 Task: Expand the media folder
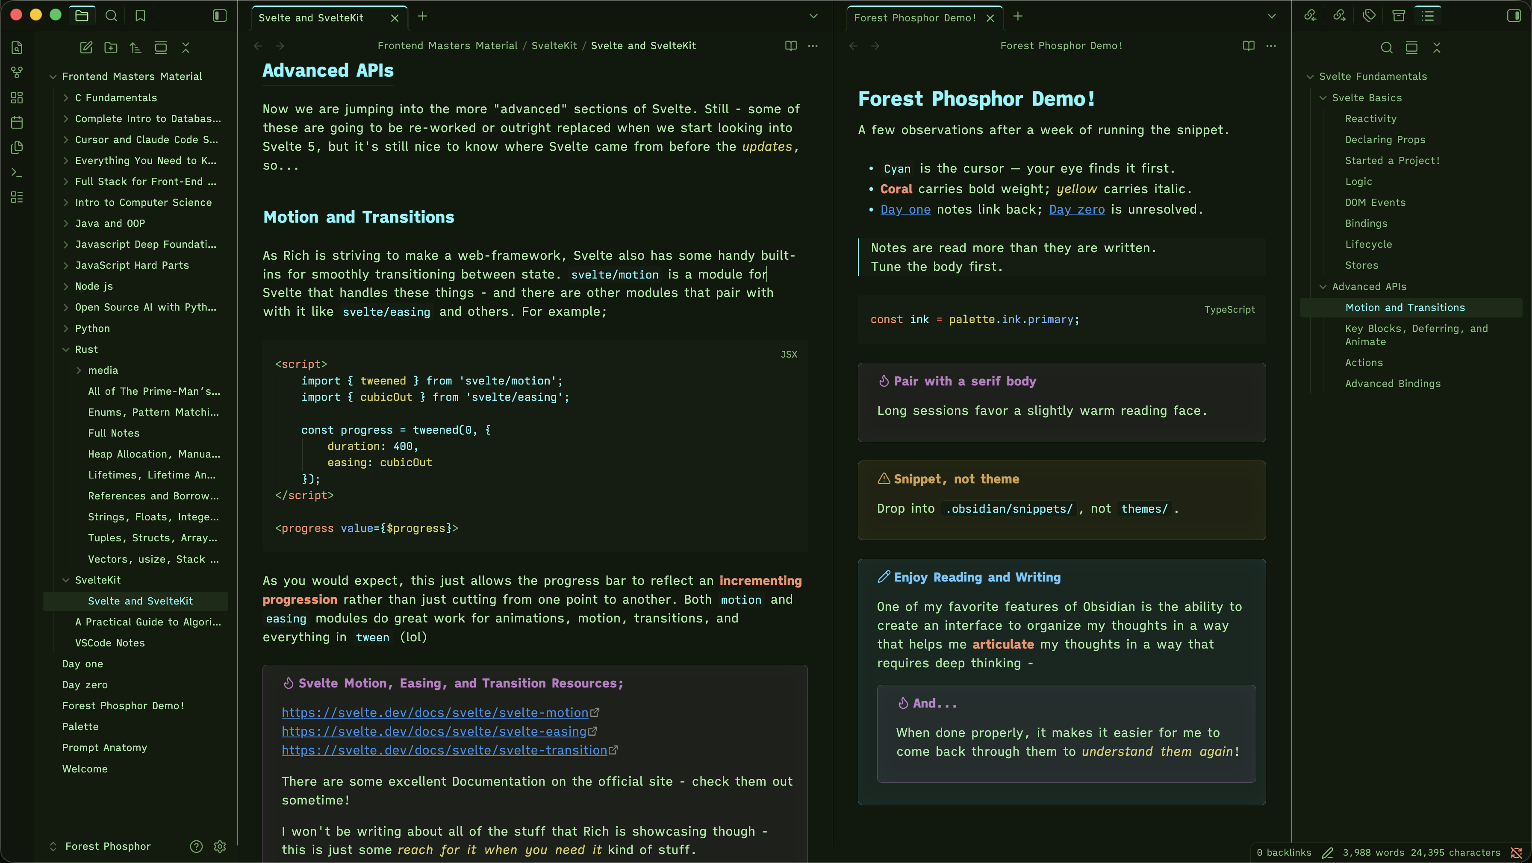(79, 370)
